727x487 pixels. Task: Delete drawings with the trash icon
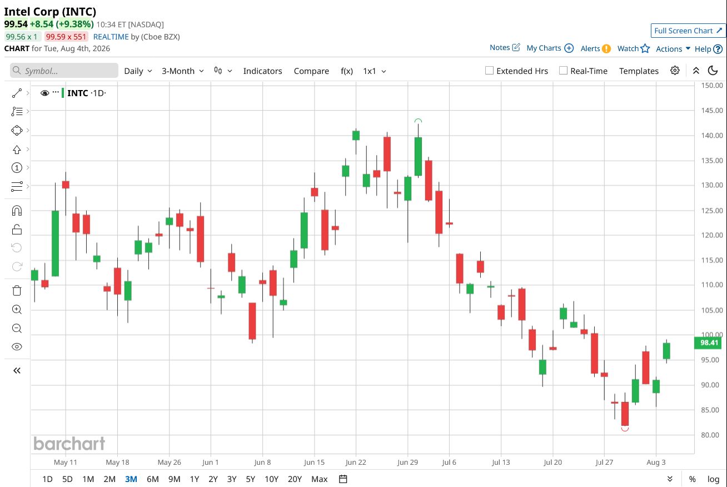click(x=17, y=291)
